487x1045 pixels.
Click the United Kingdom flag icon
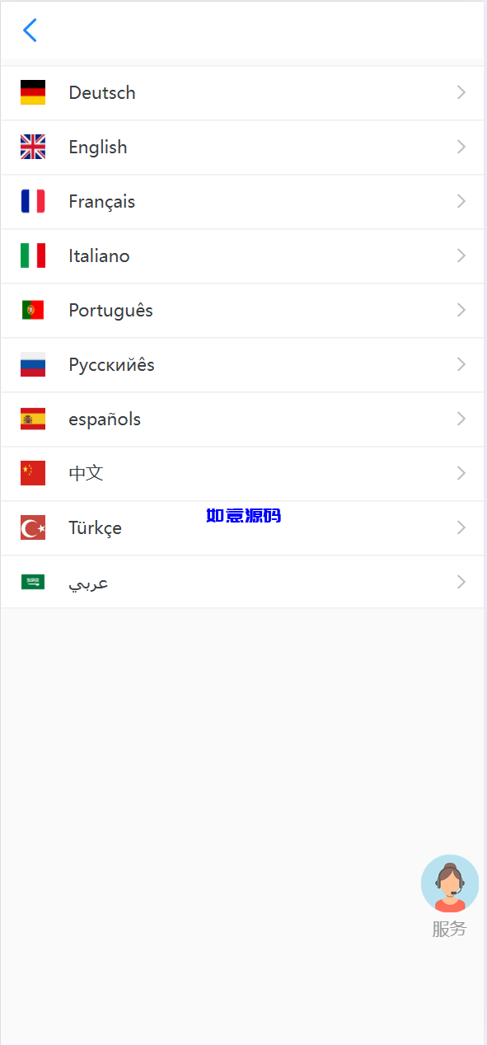coord(33,147)
